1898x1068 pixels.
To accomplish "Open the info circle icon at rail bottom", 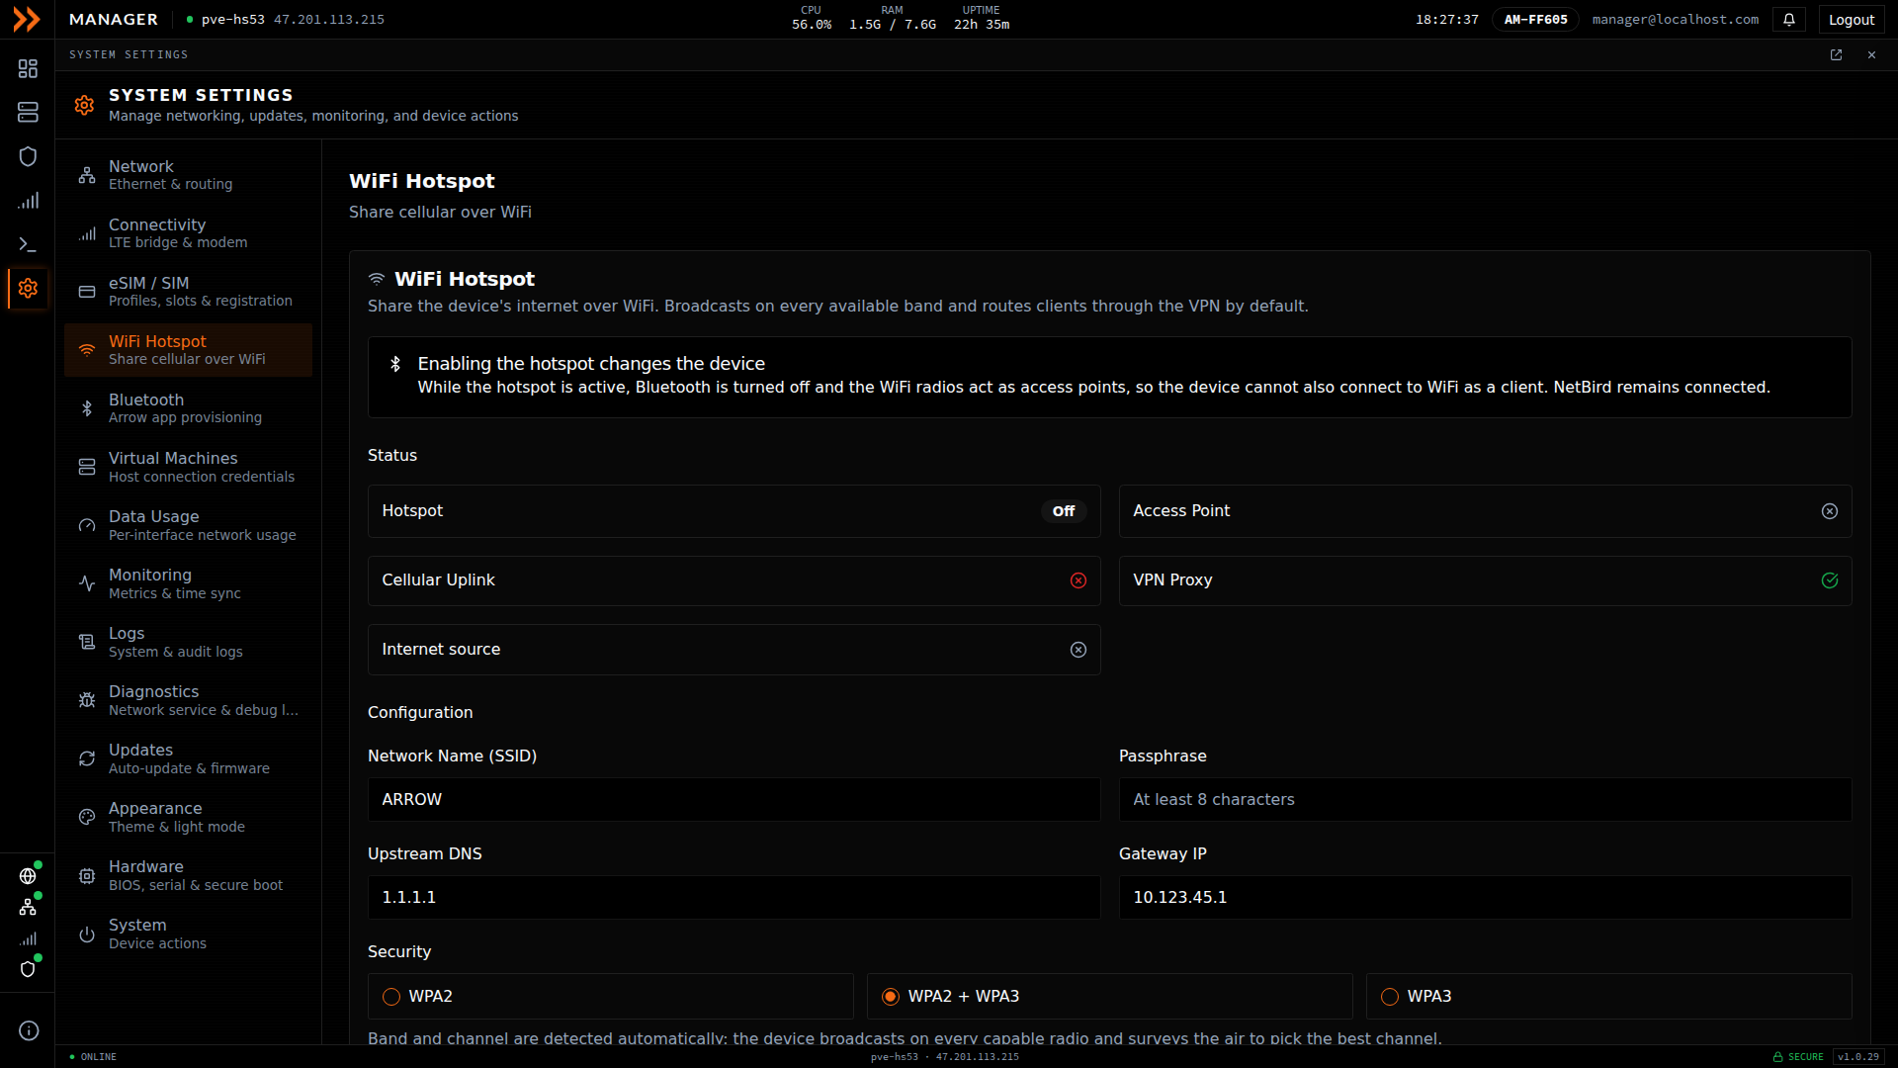I will [29, 1030].
